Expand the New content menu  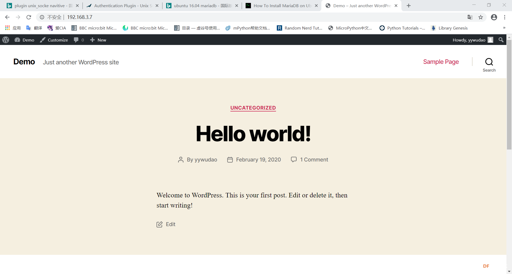click(x=98, y=40)
